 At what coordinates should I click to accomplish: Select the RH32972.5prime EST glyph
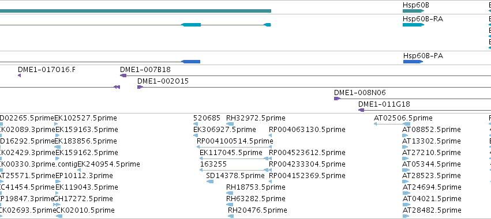click(230, 124)
